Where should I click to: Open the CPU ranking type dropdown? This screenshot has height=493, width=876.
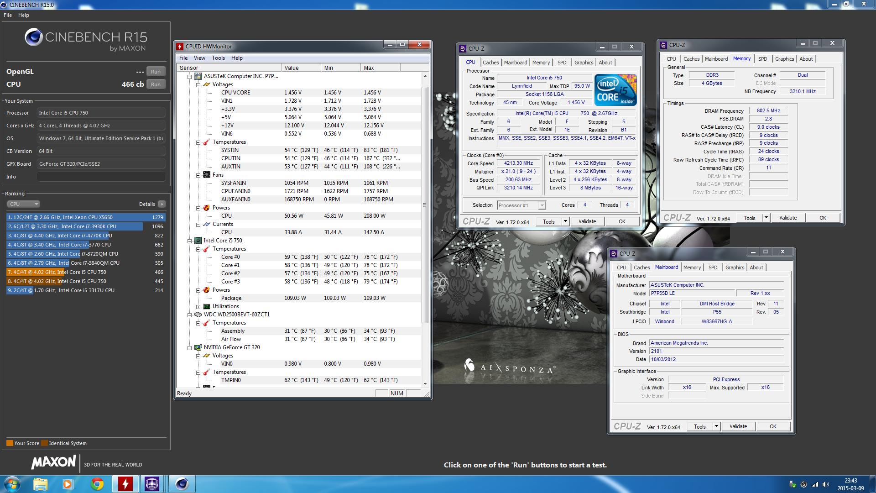[24, 204]
